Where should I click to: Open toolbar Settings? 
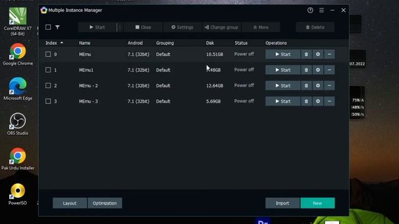point(182,27)
